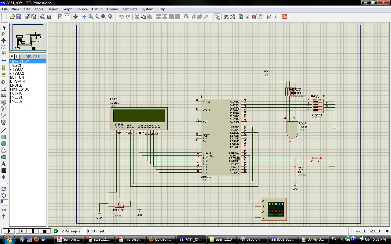391x244 pixels.
Task: Pick LM016L from the devices list
Action: point(16,85)
